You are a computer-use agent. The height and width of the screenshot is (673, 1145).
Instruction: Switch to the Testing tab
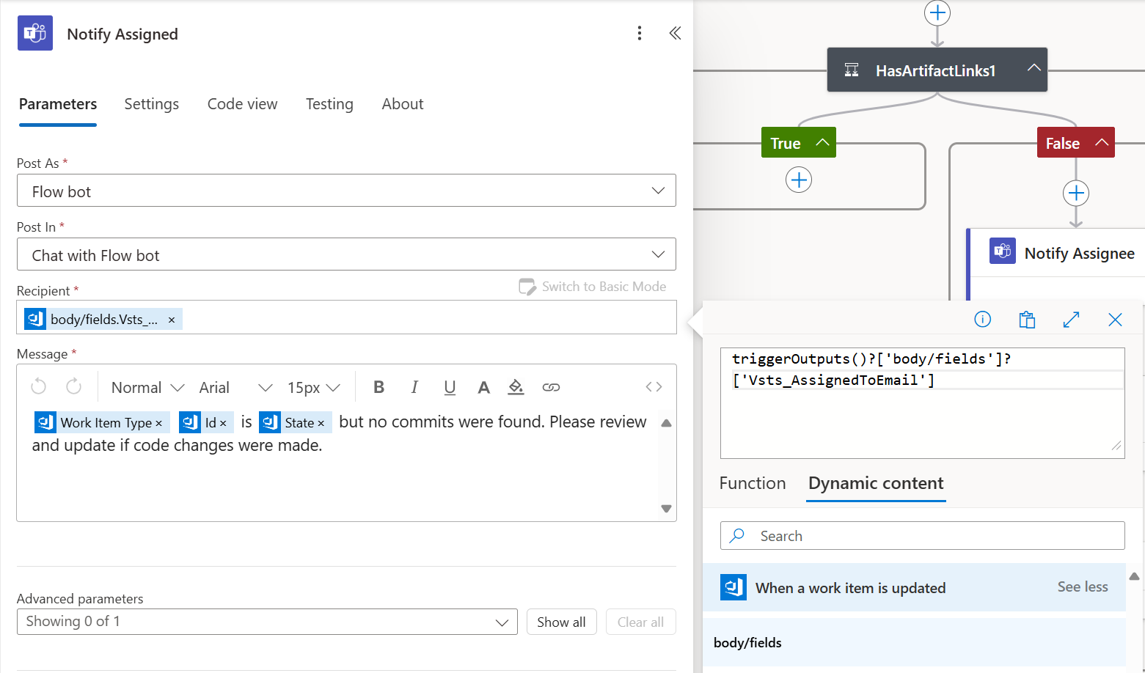click(x=329, y=104)
